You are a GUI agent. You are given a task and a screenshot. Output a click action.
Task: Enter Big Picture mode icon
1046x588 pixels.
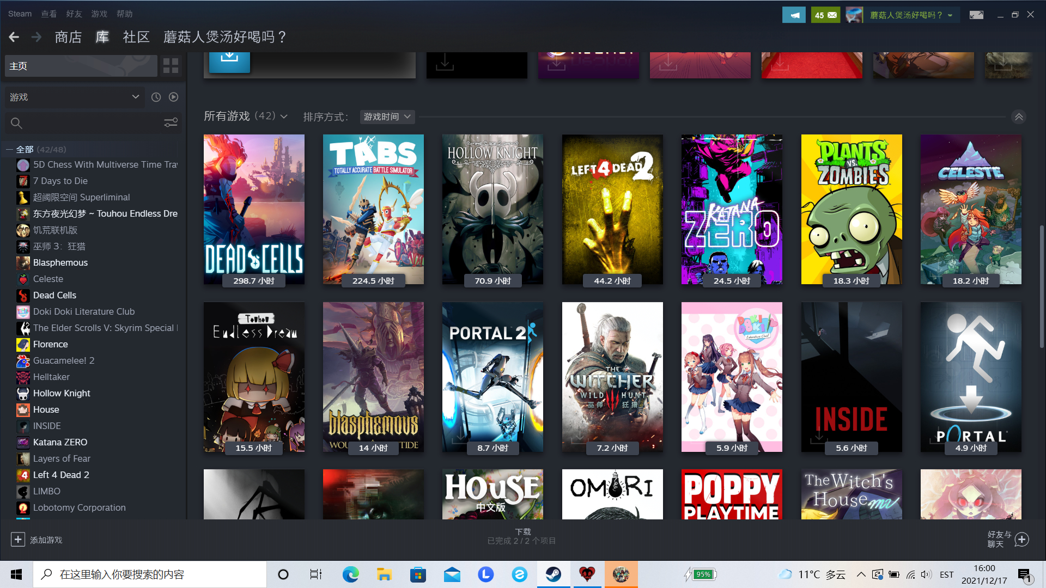coord(976,15)
